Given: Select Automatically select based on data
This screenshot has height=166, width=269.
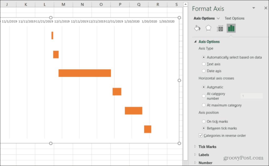Looking at the screenshot, I should pyautogui.click(x=204, y=57).
